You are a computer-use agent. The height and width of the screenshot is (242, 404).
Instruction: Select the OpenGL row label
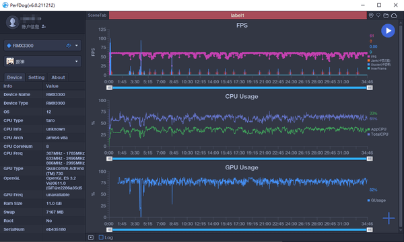(11, 178)
